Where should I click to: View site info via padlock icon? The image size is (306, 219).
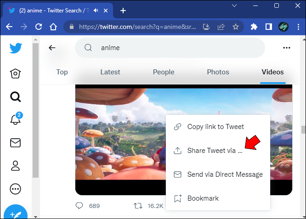(72, 27)
